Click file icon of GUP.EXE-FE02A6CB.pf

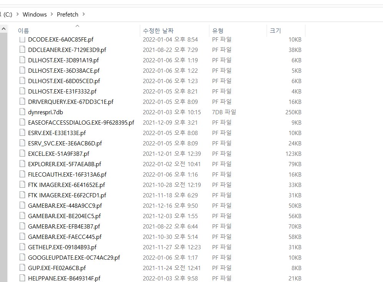[22, 267]
